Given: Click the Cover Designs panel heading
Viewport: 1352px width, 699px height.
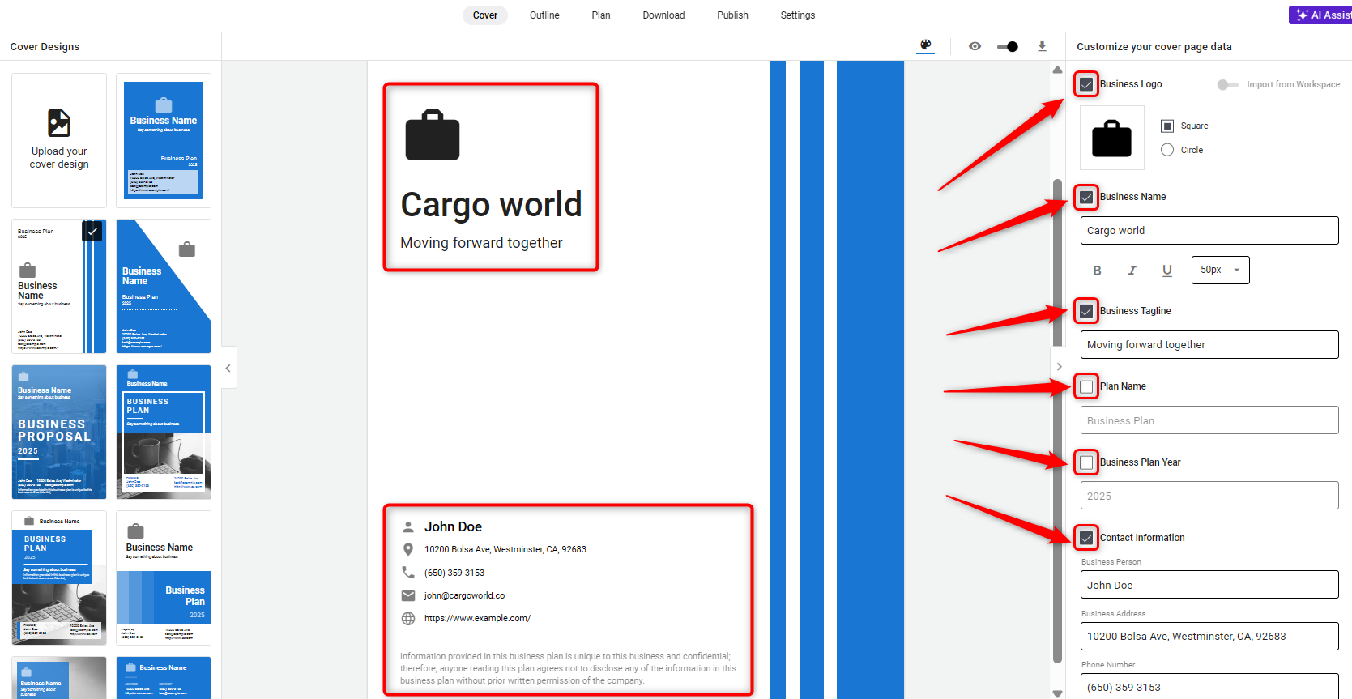Looking at the screenshot, I should coord(45,47).
